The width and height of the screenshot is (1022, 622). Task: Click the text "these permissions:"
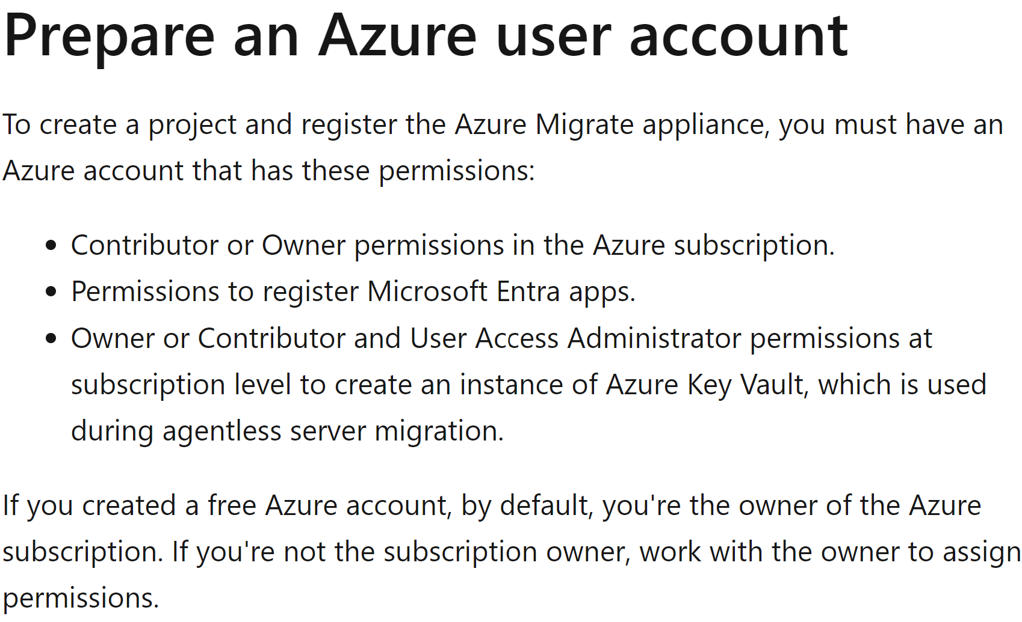[x=418, y=171]
